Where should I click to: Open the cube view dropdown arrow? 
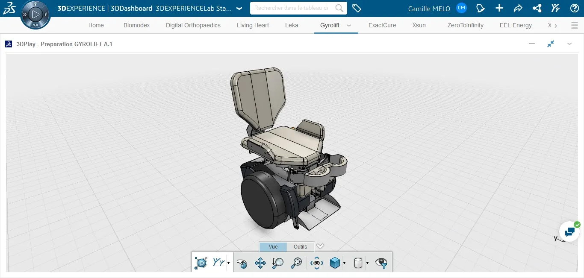(344, 263)
